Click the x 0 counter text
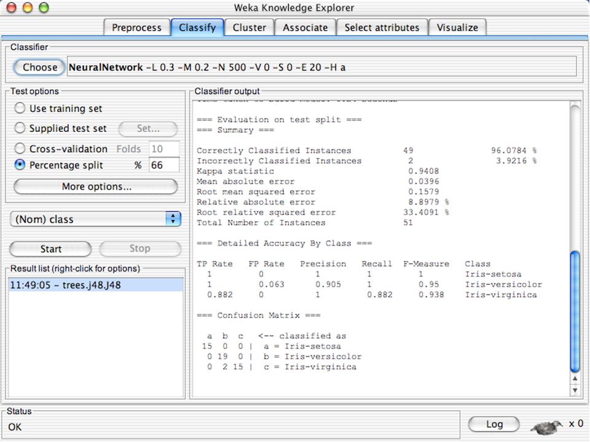 576,424
